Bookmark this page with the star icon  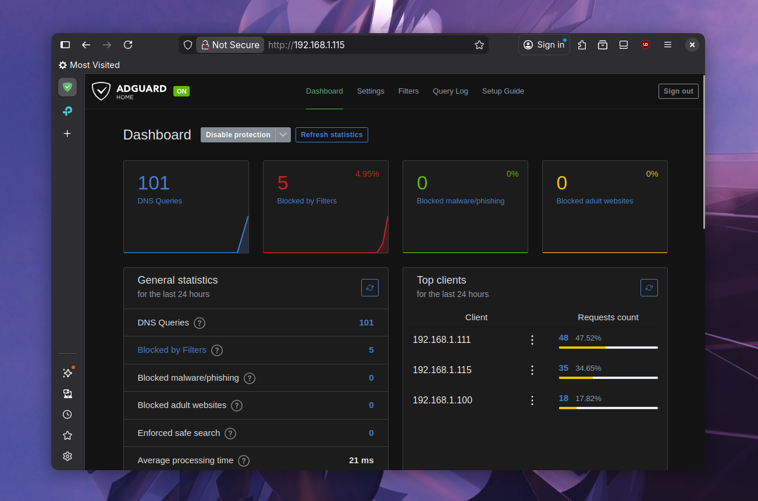pos(479,45)
